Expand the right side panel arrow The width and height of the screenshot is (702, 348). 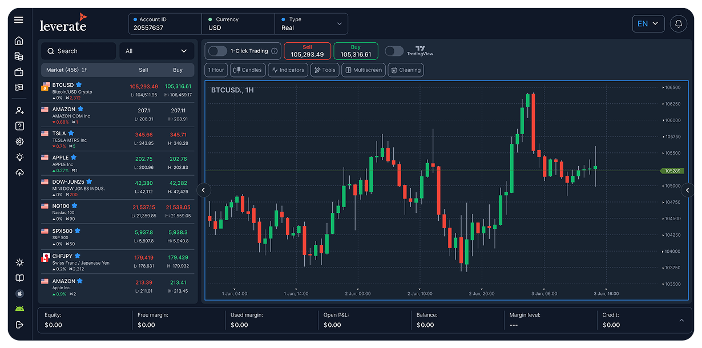(688, 190)
